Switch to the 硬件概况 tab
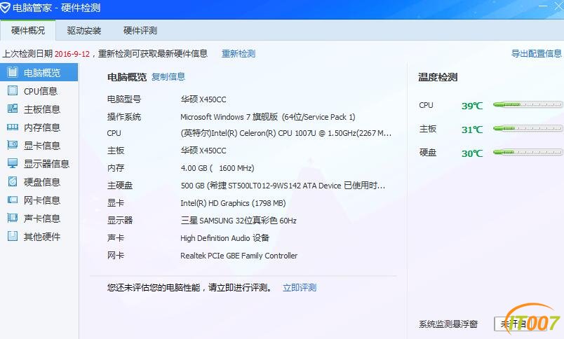Image resolution: width=564 pixels, height=339 pixels. (x=28, y=31)
